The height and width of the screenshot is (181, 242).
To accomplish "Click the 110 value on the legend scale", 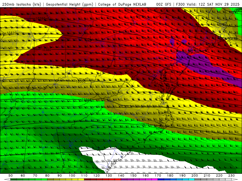I will pos(84,176).
